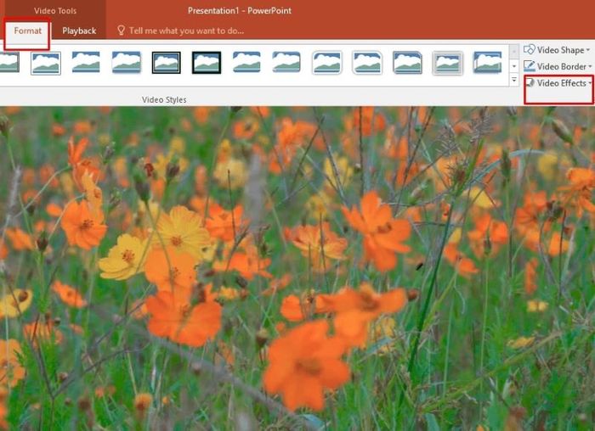Choose the third style in Video Styles gallery
This screenshot has height=431, width=595.
tap(86, 62)
